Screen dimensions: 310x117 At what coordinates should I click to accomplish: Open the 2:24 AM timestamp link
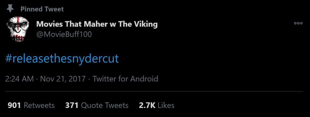20,79
